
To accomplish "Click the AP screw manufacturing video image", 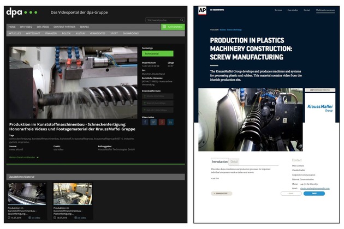I will tap(251, 119).
